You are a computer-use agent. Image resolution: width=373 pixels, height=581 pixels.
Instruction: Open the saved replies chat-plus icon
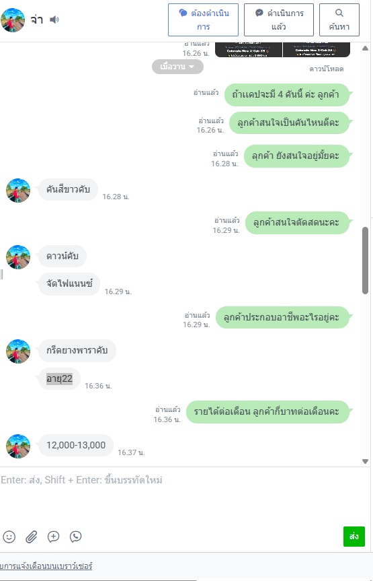53,537
